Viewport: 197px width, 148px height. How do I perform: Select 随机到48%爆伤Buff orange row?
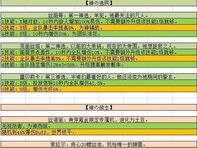click(x=99, y=132)
